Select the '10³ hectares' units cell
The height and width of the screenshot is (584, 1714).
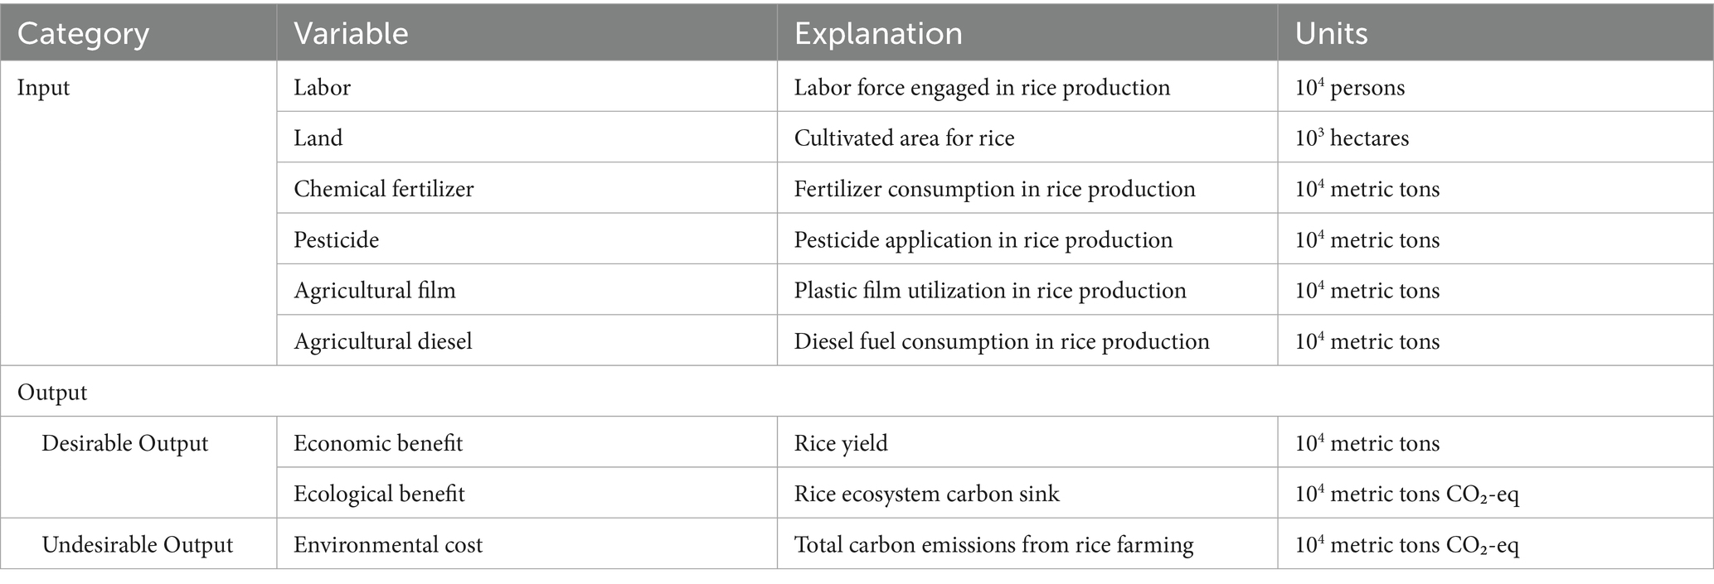1352,138
